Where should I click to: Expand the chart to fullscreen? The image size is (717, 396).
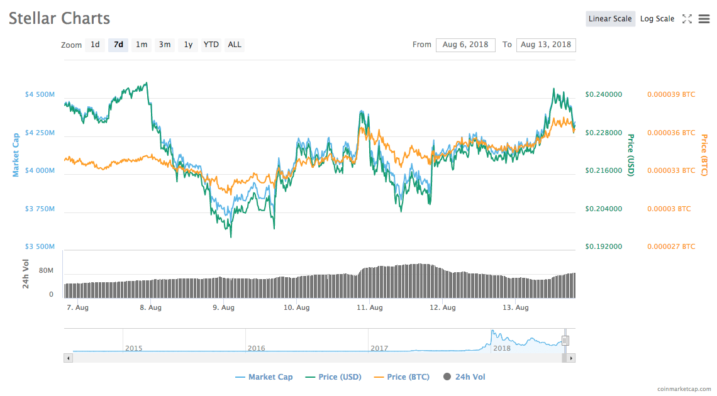tap(688, 19)
